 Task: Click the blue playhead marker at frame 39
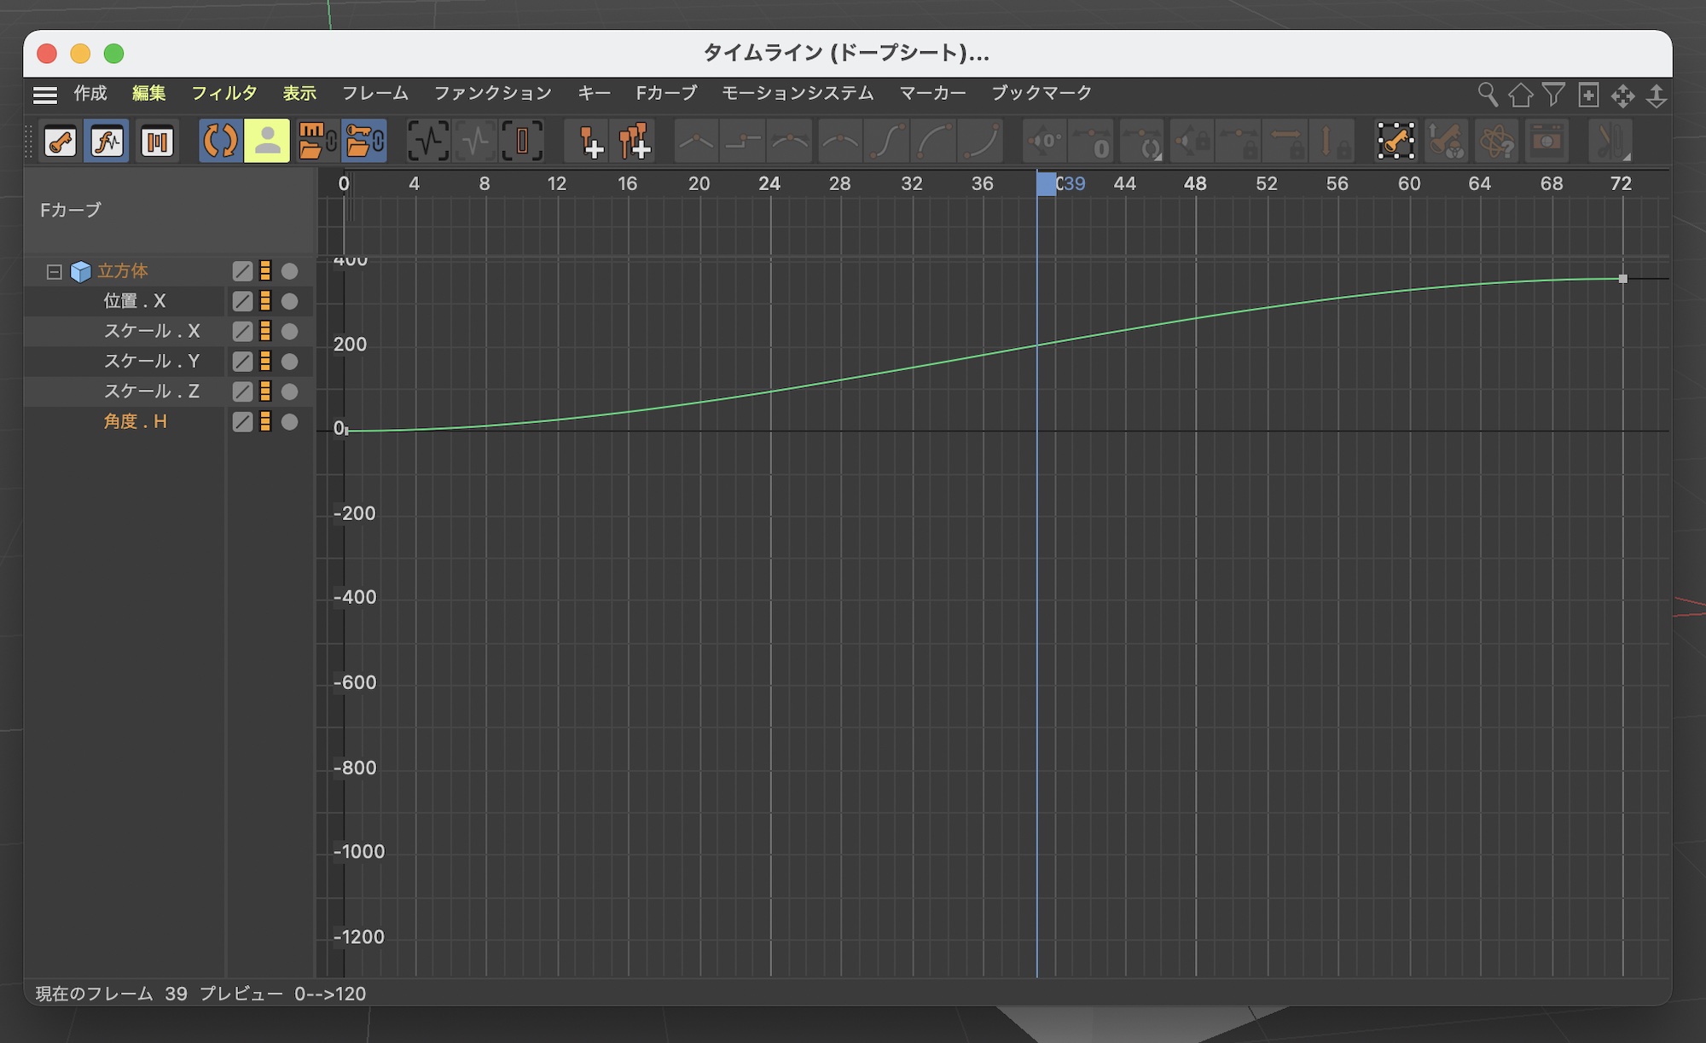[1046, 183]
